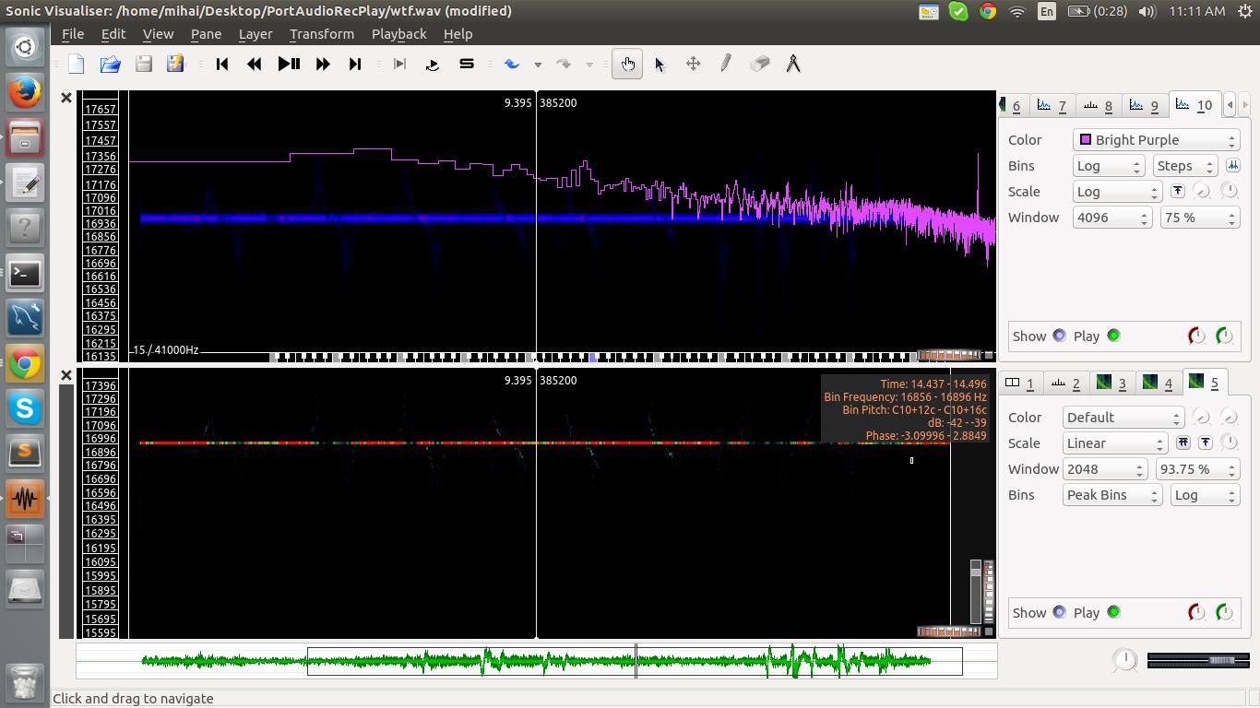Expand the Peak Bins dropdown

point(1111,495)
